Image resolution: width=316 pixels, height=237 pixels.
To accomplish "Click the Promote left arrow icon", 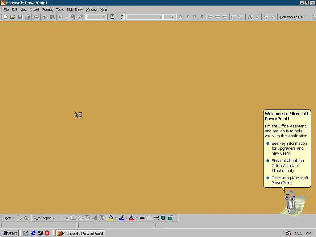I will tap(266, 17).
